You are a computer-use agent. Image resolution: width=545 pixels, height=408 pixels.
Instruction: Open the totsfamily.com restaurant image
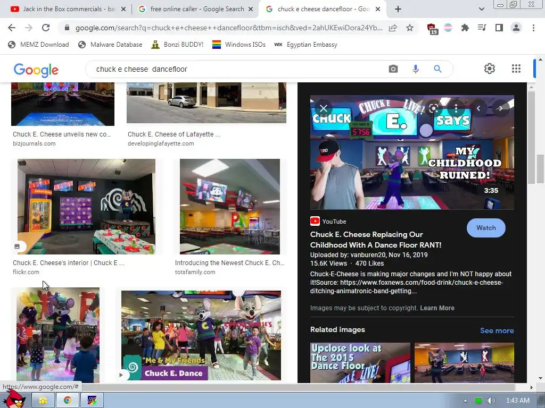point(230,207)
